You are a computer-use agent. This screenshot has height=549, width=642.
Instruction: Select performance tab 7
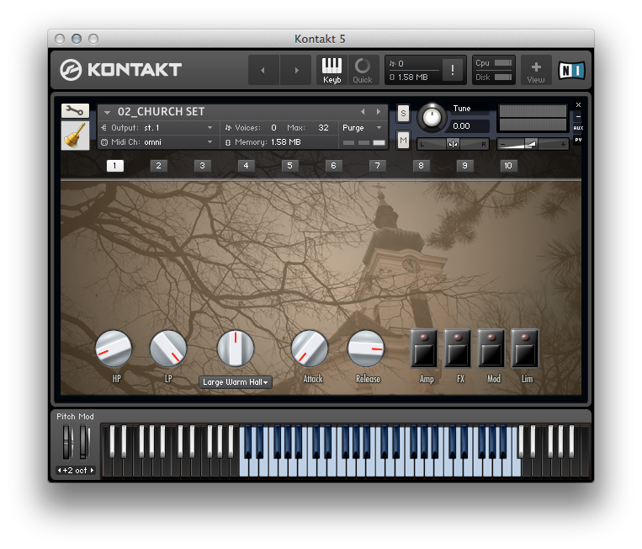coord(378,166)
